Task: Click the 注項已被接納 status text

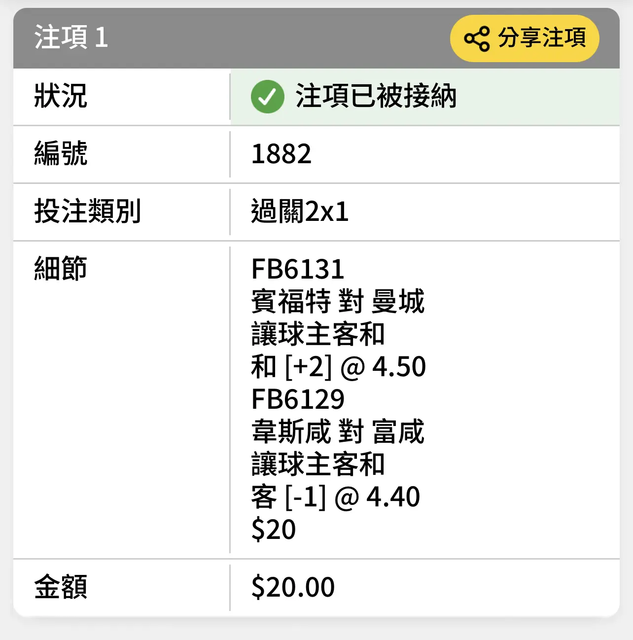Action: (x=376, y=96)
